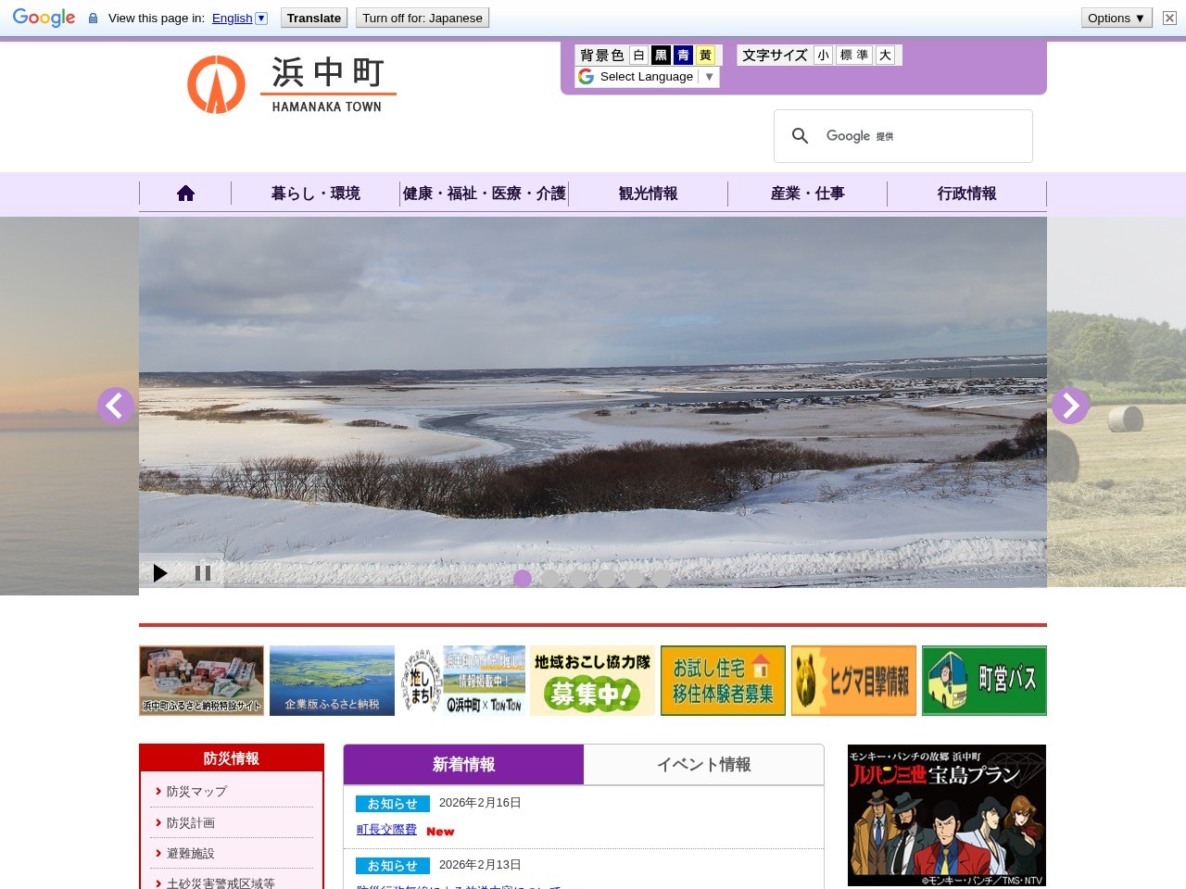
Task: Open 浜中町×TonTon banner
Action: (x=462, y=681)
